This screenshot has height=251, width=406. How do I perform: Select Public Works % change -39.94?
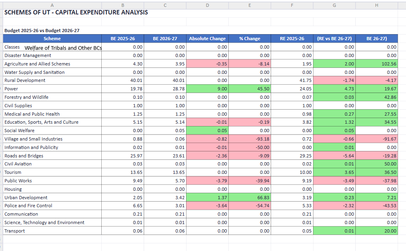pos(250,181)
